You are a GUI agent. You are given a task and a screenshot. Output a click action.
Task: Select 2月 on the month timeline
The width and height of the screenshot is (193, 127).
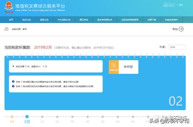point(27,117)
